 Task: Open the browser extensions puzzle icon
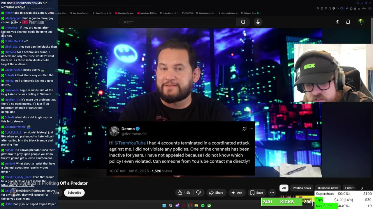[x=351, y=8]
